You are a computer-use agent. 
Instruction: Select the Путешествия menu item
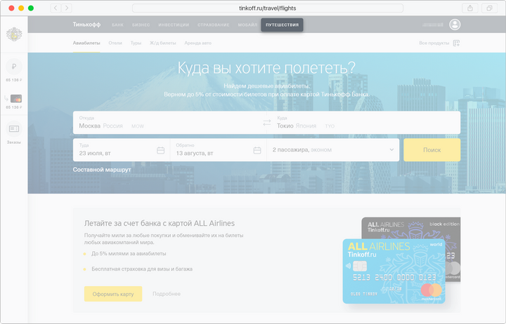pyautogui.click(x=282, y=25)
